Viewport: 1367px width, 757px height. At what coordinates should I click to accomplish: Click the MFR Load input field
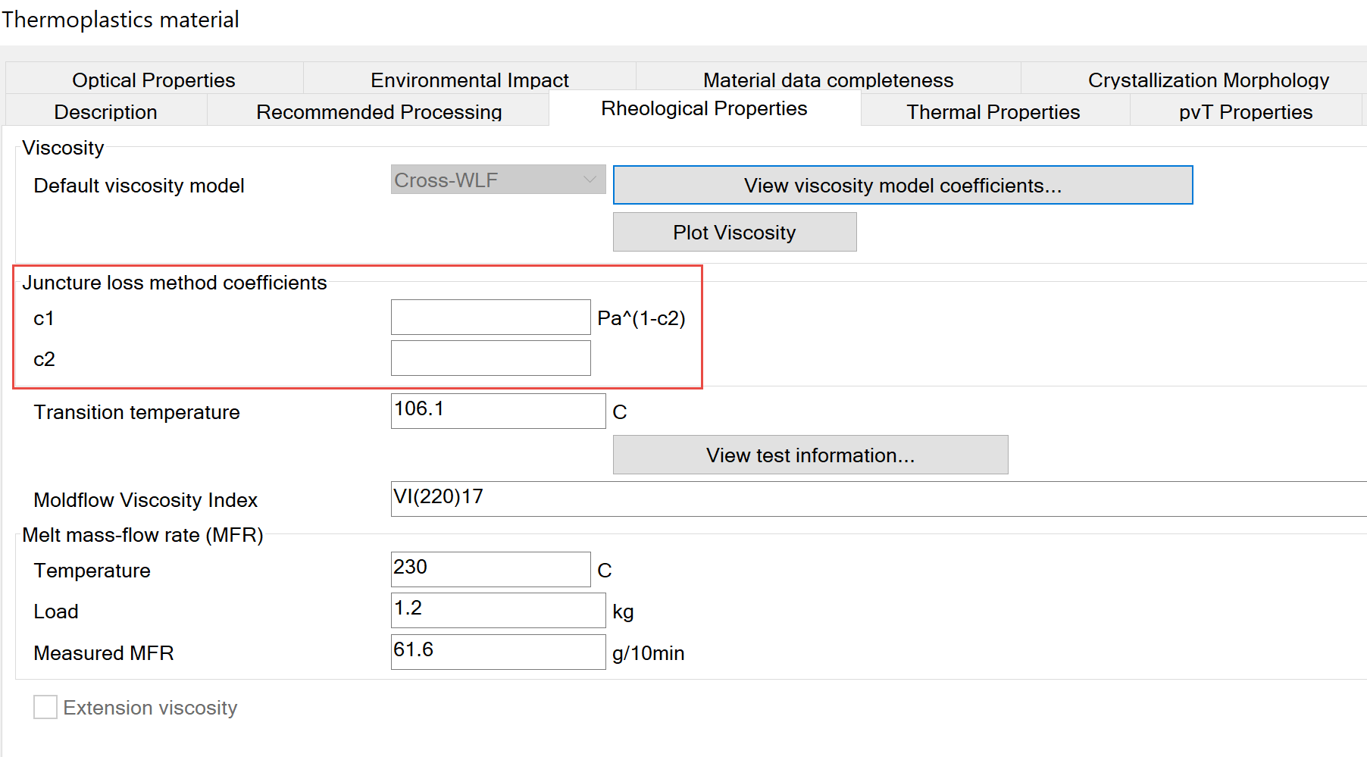click(498, 610)
